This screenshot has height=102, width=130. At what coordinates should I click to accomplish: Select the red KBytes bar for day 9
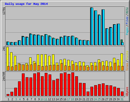[38, 84]
